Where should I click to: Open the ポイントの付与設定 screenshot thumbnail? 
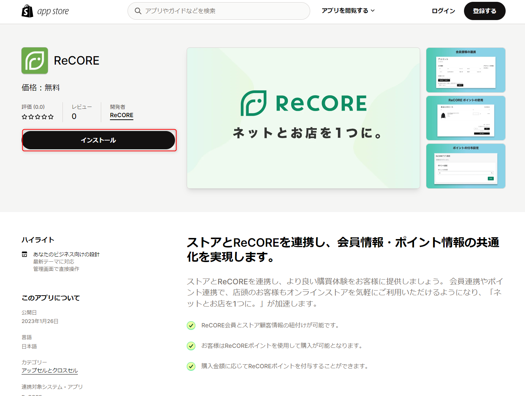466,166
